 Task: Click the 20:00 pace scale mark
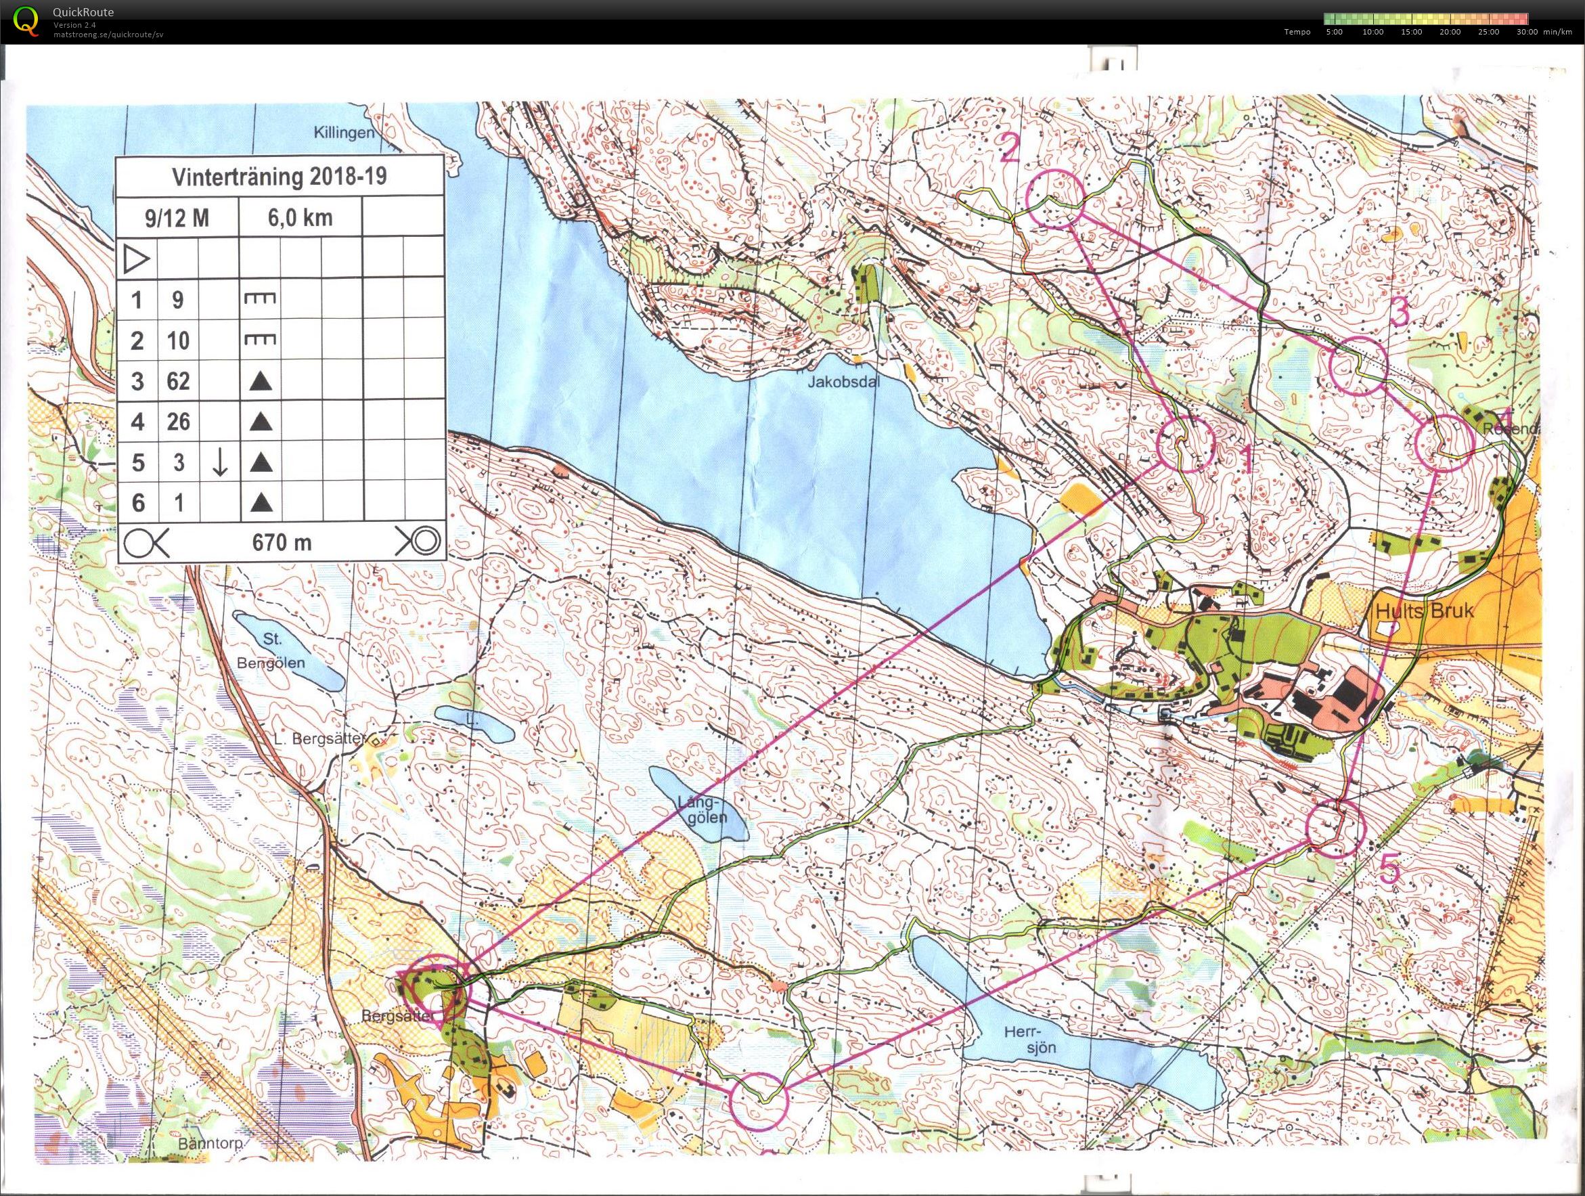[1450, 32]
